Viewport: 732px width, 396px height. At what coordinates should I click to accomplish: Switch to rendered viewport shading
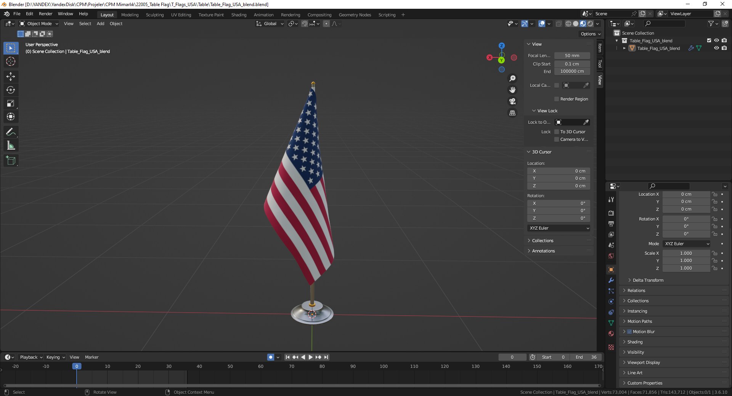pos(590,24)
